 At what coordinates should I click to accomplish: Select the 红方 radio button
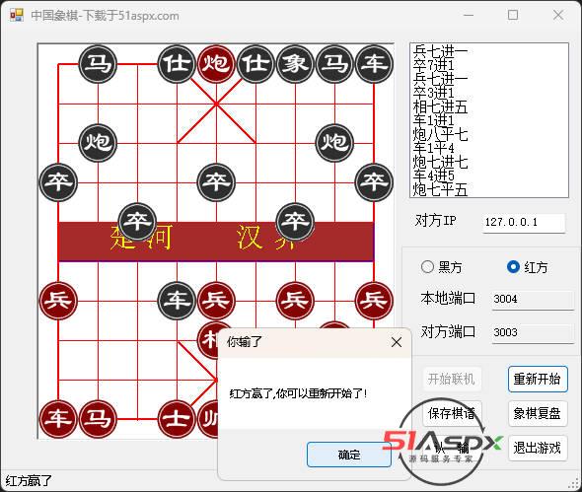[513, 267]
